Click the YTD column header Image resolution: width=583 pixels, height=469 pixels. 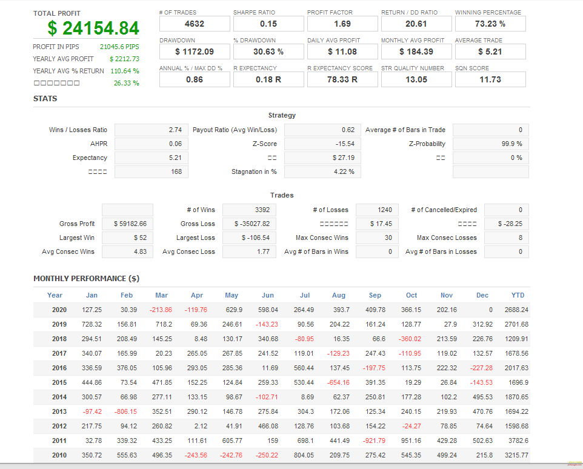518,296
